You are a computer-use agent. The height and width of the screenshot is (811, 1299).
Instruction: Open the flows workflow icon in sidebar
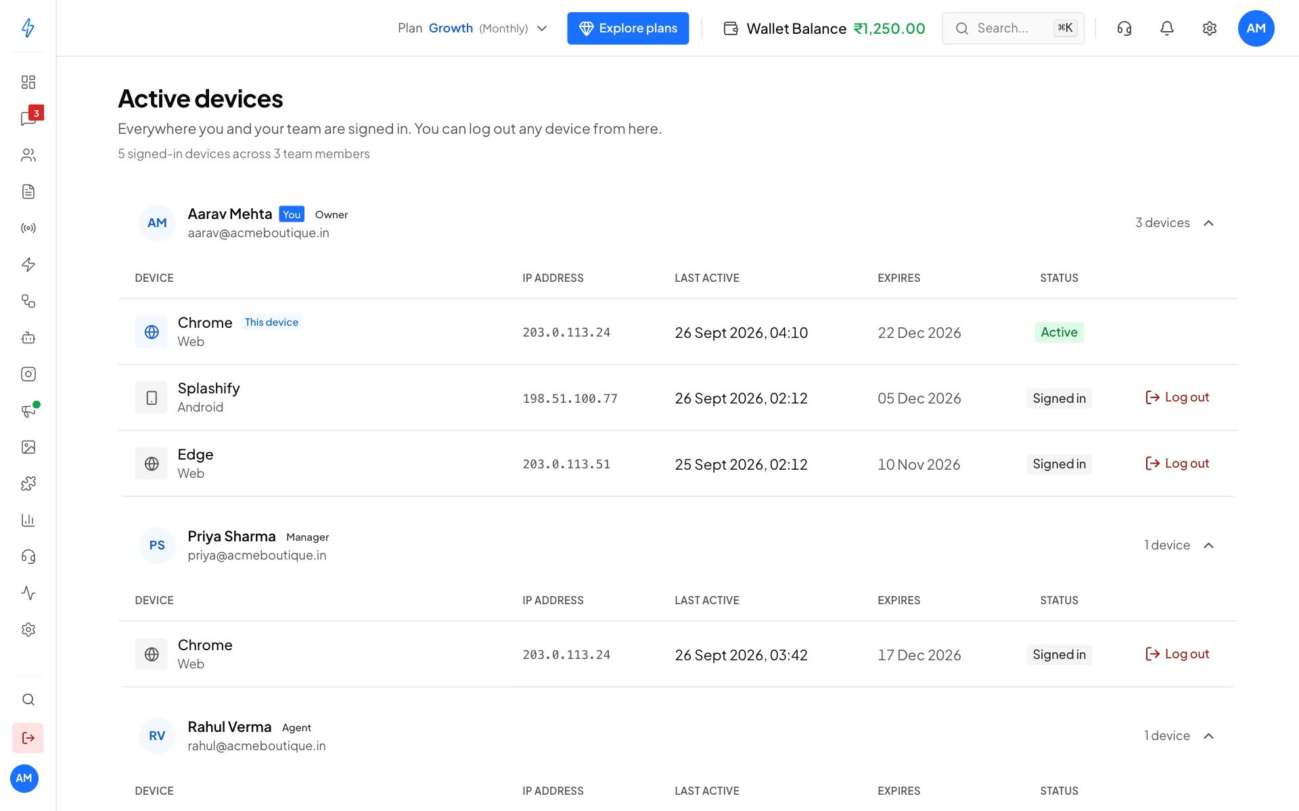[28, 301]
